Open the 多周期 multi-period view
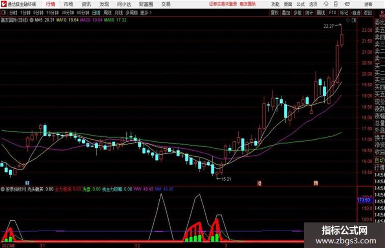 131,13
